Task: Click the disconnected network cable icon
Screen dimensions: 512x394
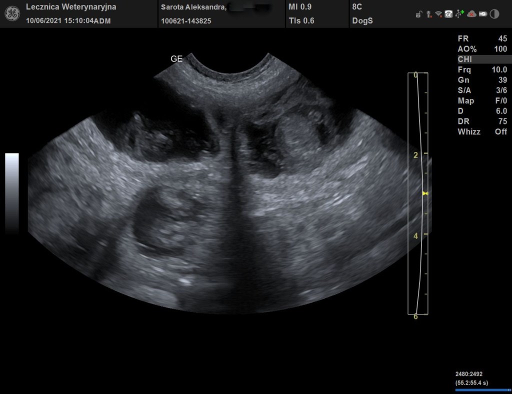Action: 428,14
